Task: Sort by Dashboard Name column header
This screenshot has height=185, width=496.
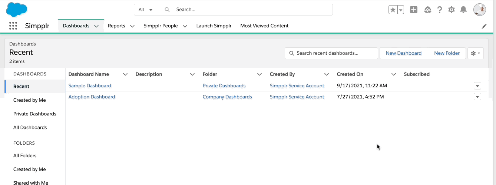Action: click(x=89, y=74)
